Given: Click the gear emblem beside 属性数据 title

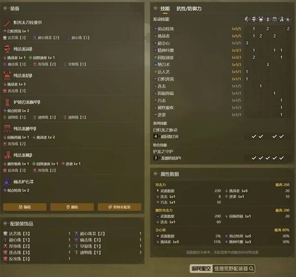Looking at the screenshot, I should (x=155, y=174).
